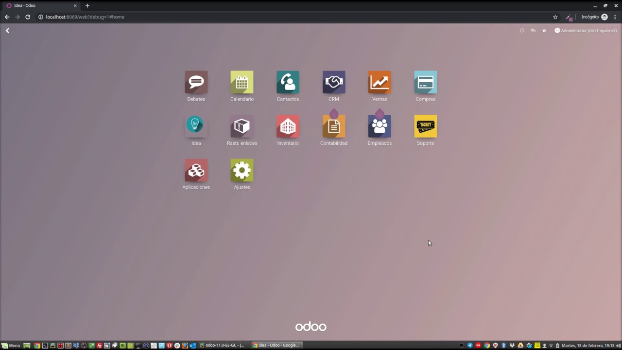Image resolution: width=622 pixels, height=350 pixels.
Task: Open the Contactos app
Action: (288, 87)
